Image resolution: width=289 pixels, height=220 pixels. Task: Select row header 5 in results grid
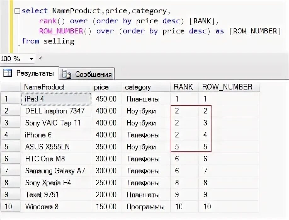tap(10, 147)
